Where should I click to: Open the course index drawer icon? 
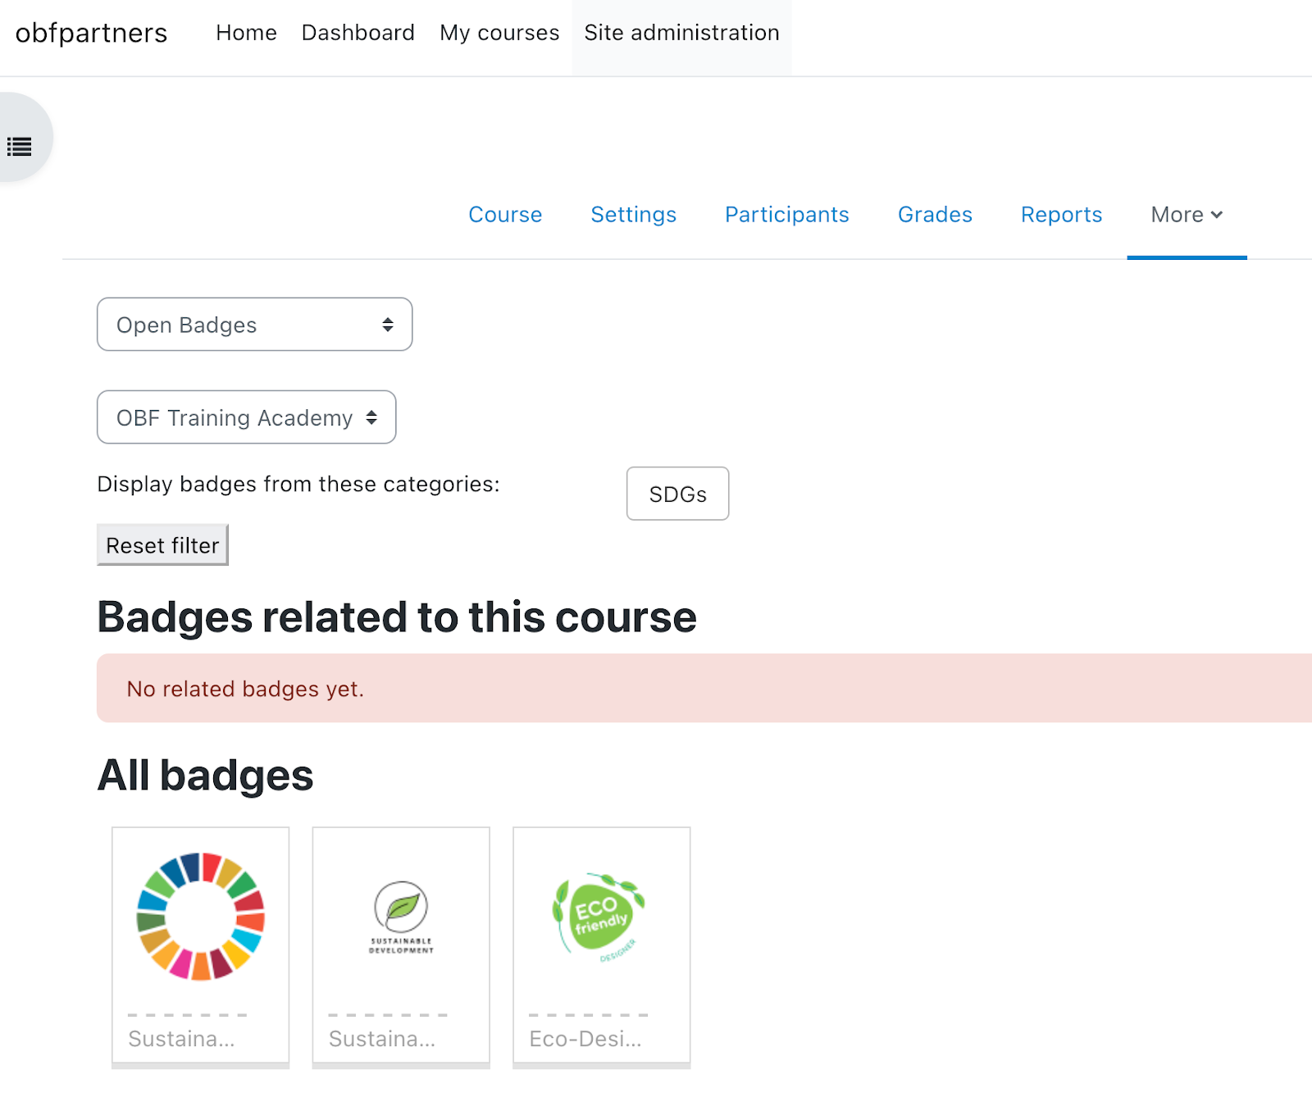click(x=20, y=147)
